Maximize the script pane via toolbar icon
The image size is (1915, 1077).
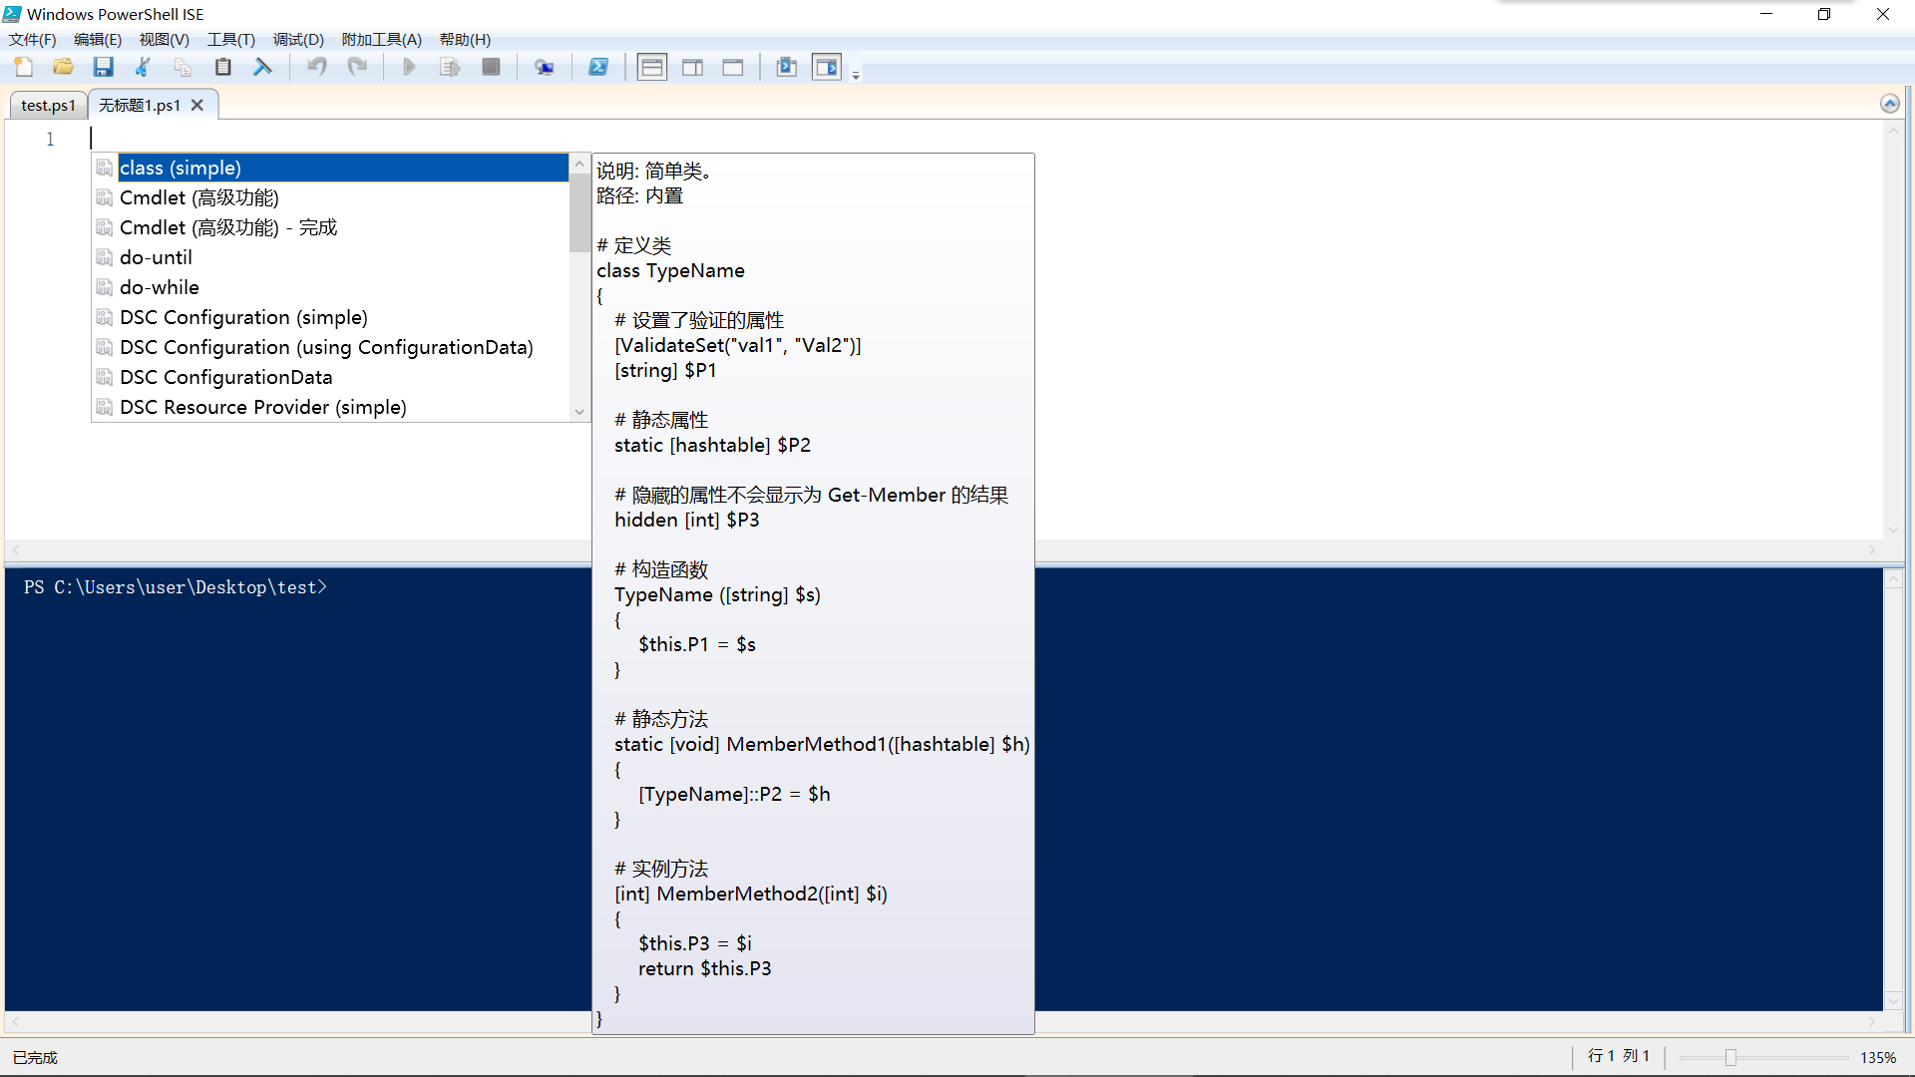[x=733, y=67]
